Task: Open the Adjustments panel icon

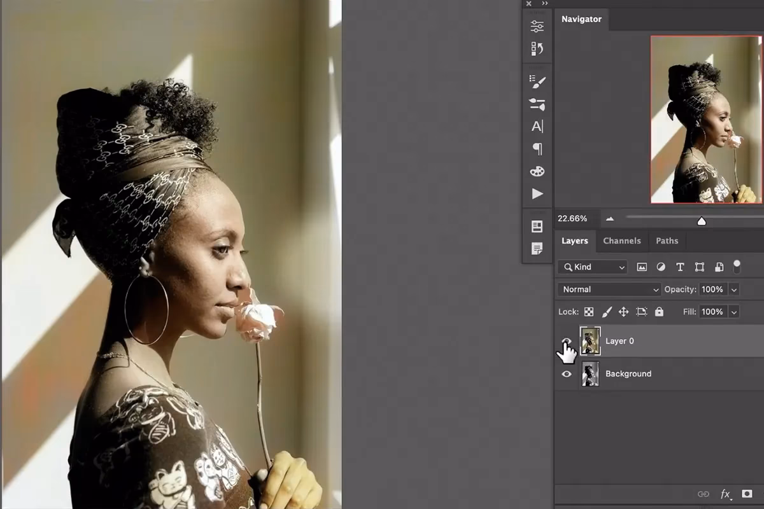Action: (538, 25)
